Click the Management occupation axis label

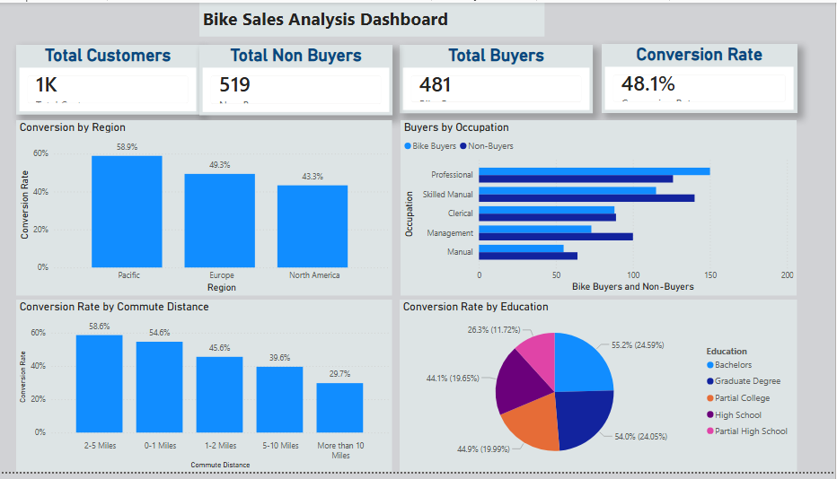coord(449,233)
